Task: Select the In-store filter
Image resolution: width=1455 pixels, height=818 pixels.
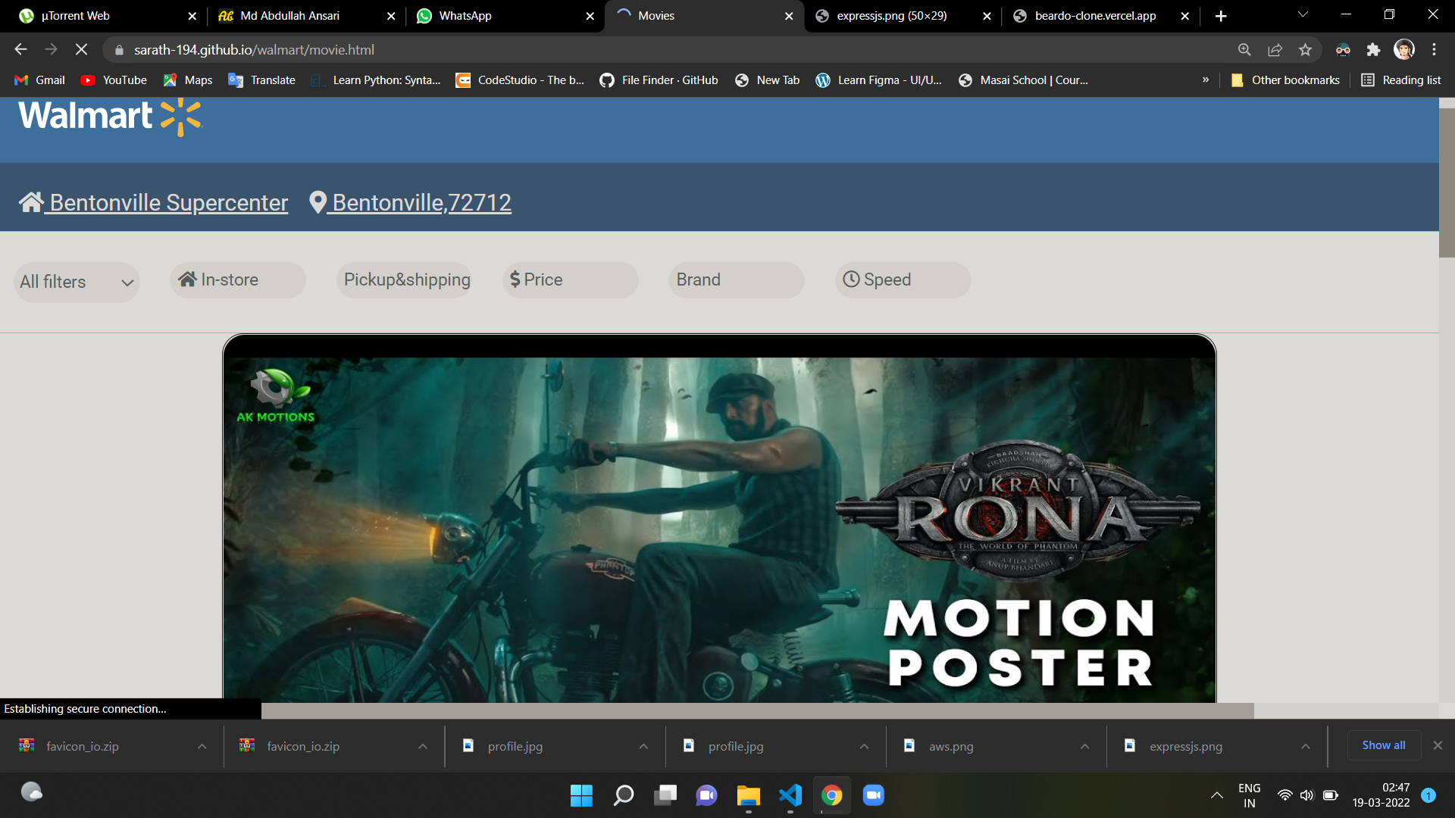Action: tap(237, 280)
